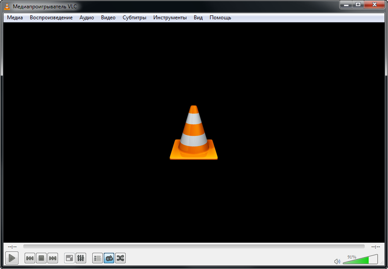
Task: Show the playlist list icon
Action: click(x=98, y=258)
